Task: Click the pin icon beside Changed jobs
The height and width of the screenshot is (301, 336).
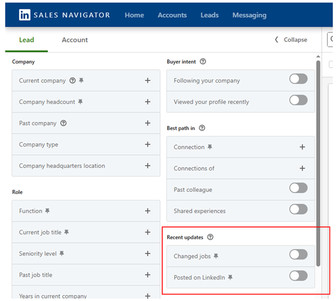Action: [x=216, y=256]
